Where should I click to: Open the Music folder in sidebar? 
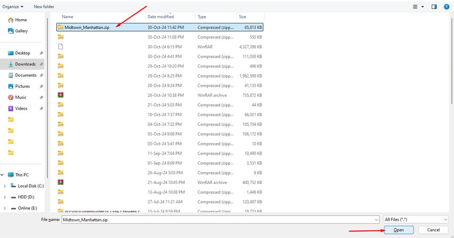(x=21, y=97)
